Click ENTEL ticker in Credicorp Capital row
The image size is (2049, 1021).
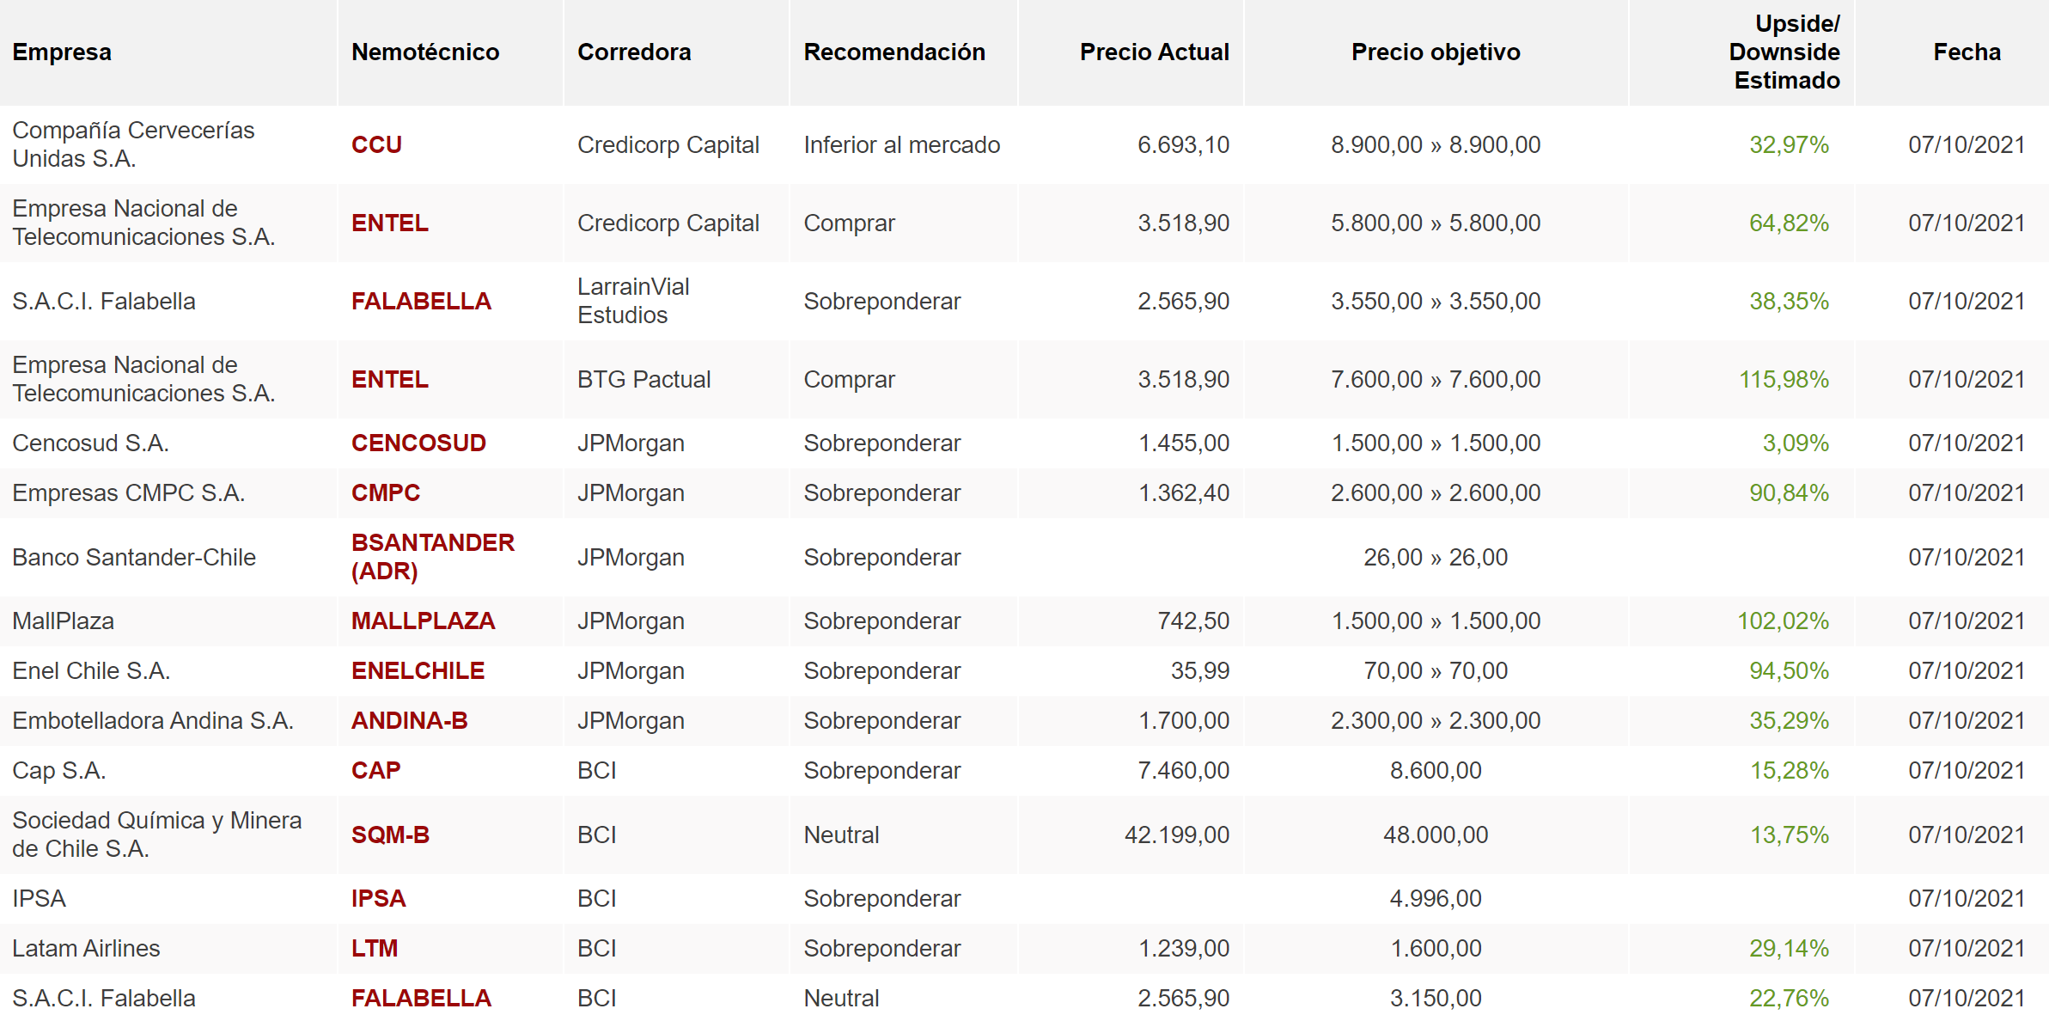click(389, 223)
